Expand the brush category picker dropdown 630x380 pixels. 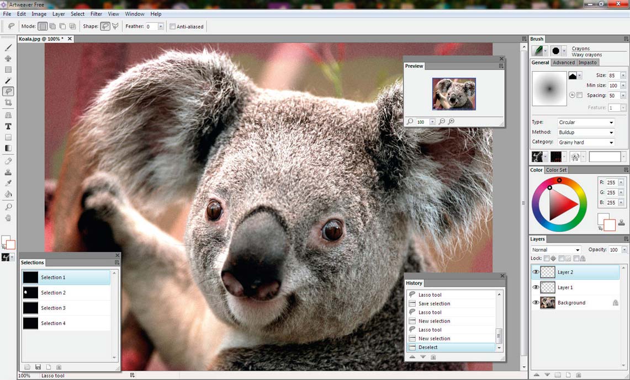[x=545, y=51]
